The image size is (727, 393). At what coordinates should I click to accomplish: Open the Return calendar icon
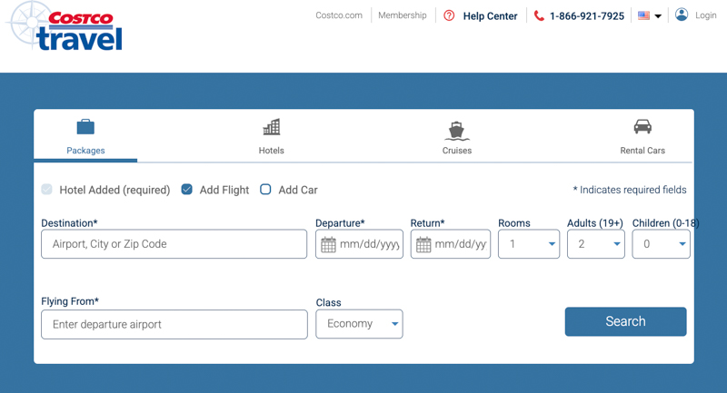click(423, 244)
